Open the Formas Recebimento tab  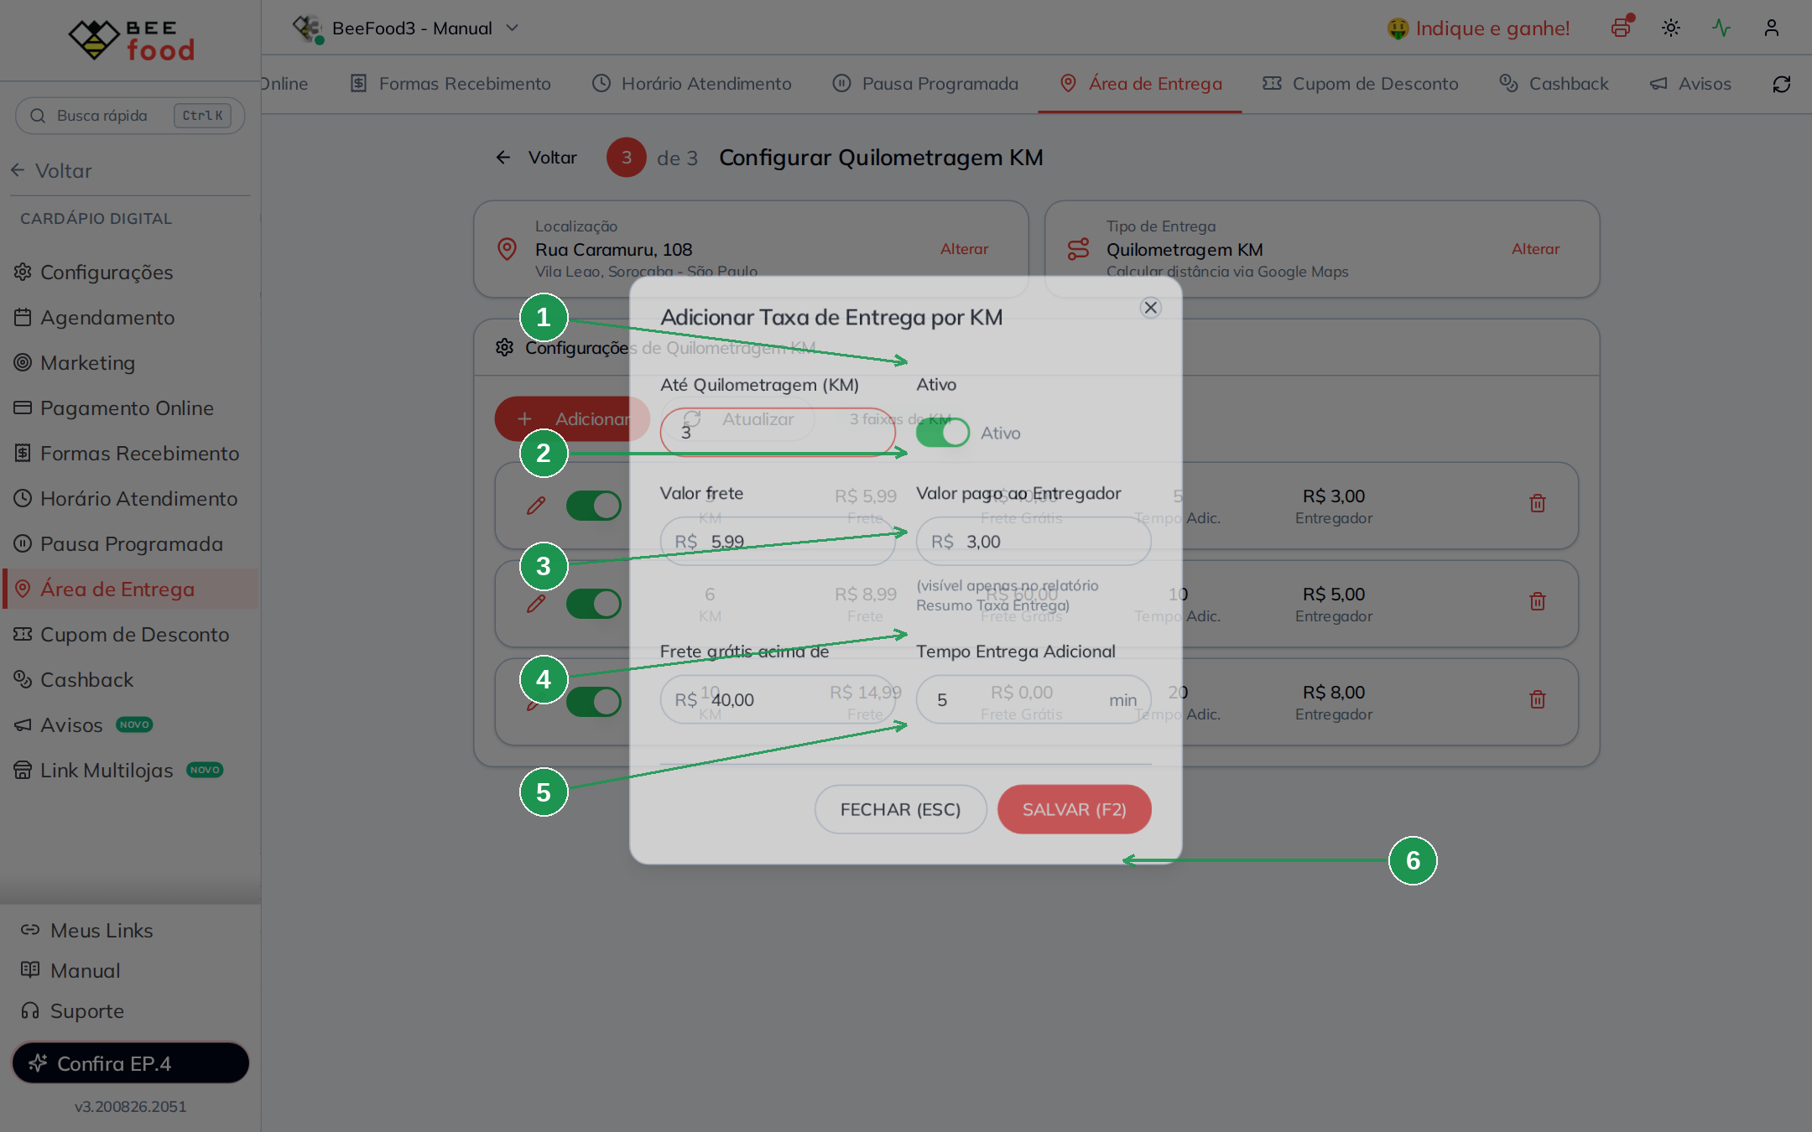pyautogui.click(x=450, y=84)
